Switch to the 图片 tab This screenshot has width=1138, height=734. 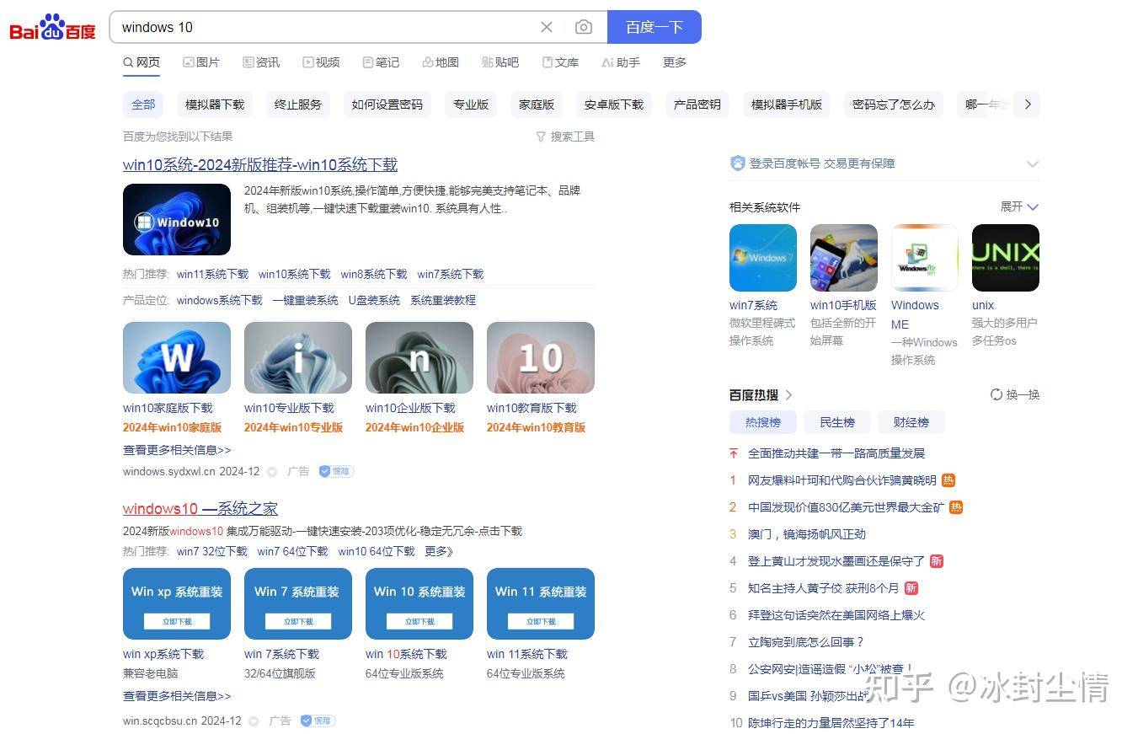(x=201, y=62)
